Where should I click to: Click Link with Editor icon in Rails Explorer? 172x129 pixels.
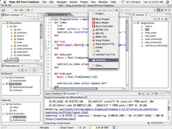coord(38,19)
